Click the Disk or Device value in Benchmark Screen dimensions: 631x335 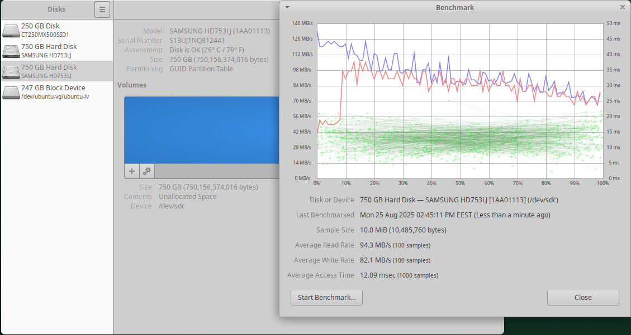click(x=459, y=200)
